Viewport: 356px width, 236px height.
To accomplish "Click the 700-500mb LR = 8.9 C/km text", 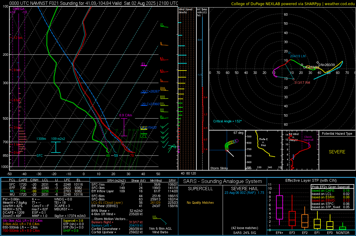I will [x=21, y=231].
